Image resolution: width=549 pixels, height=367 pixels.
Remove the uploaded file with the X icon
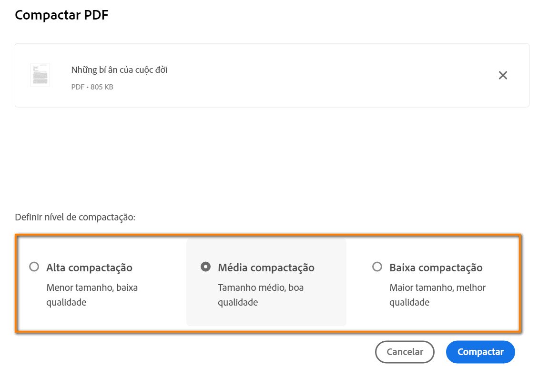pyautogui.click(x=503, y=75)
